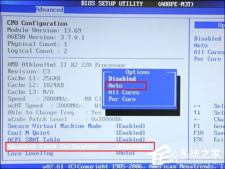The height and width of the screenshot is (169, 225).
Task: Click the AMD Athlon II X2 220 Processor text
Action: 67,65
